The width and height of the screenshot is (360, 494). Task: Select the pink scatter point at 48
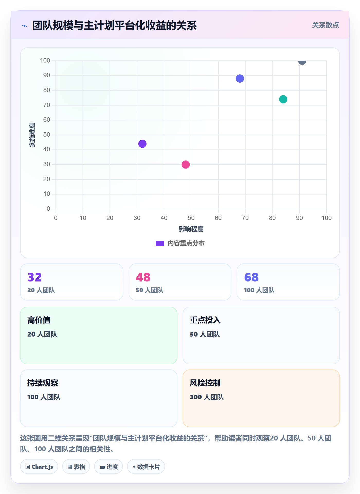pos(186,164)
